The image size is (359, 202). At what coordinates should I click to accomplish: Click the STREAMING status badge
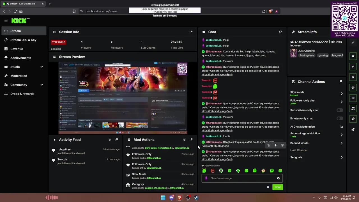(58, 42)
